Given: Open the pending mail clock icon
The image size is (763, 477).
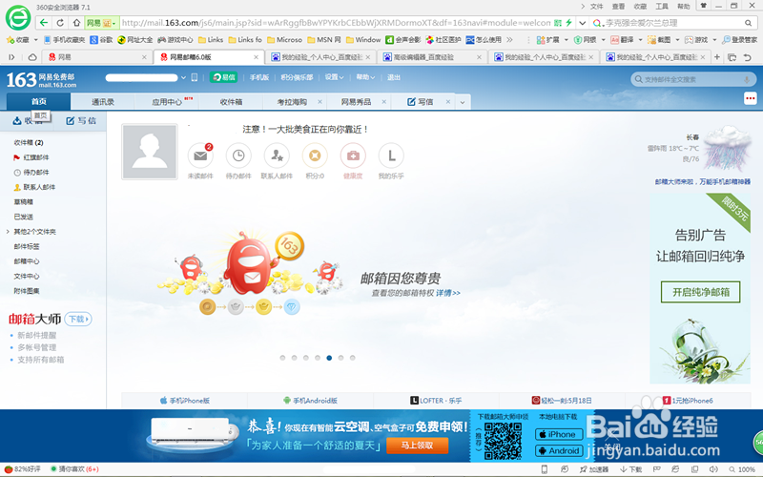Looking at the screenshot, I should point(238,156).
